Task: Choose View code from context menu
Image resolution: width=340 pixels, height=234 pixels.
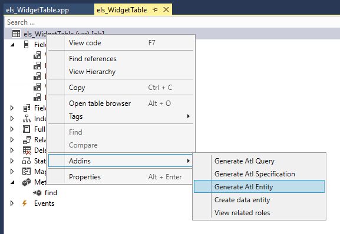Action: pos(121,43)
